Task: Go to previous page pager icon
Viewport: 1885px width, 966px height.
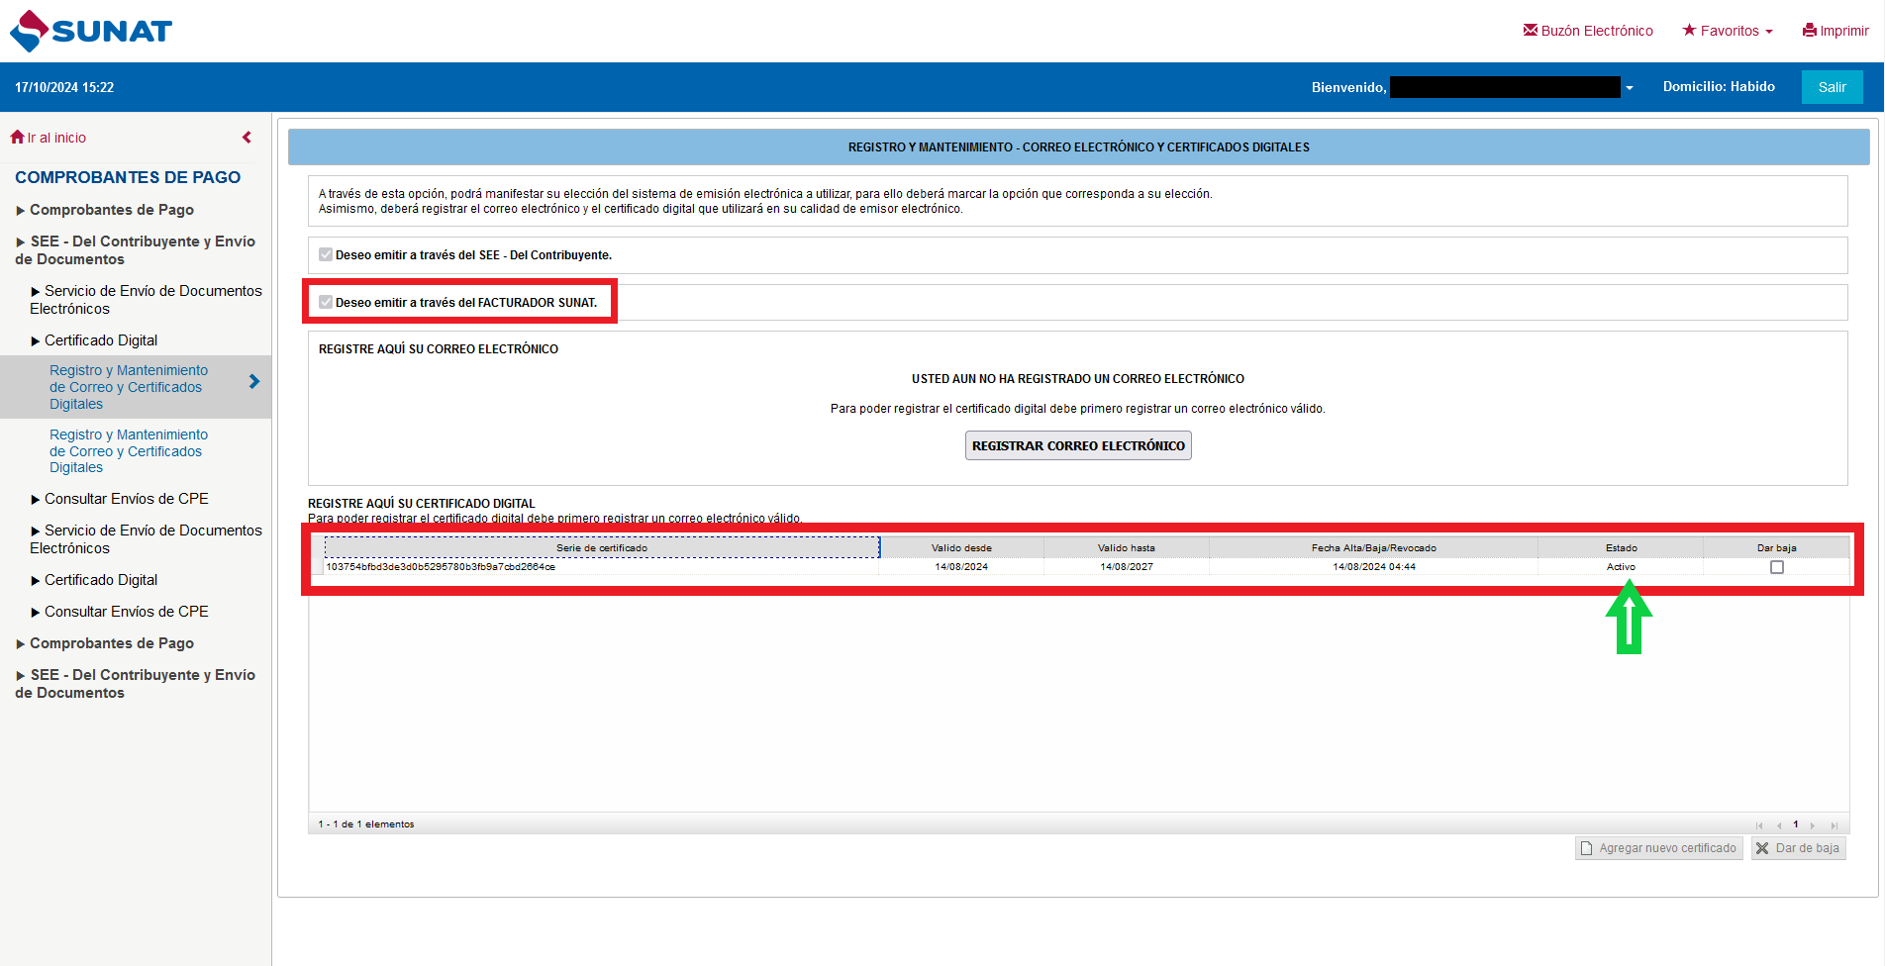Action: 1779,825
